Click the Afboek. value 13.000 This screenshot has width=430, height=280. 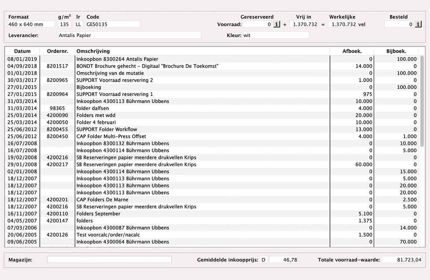(x=363, y=129)
